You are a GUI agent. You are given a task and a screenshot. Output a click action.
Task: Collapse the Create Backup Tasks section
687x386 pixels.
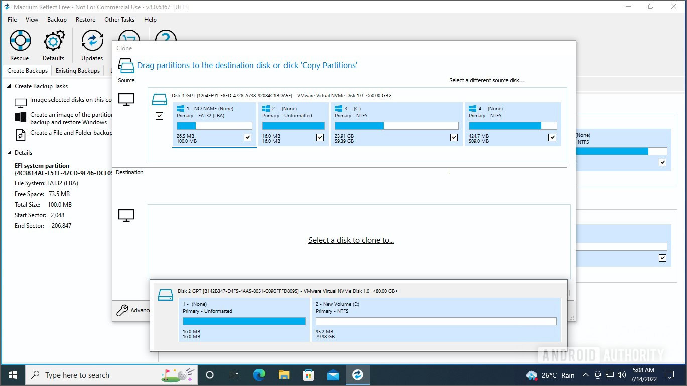tap(9, 86)
